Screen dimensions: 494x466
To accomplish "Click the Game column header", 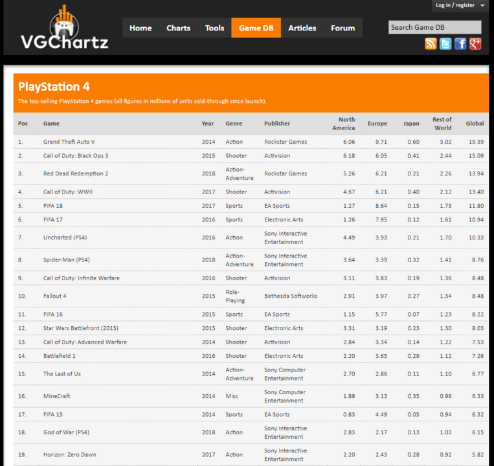I will 51,124.
